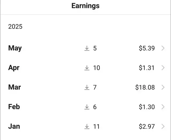Click the download icon in May row
This screenshot has height=140, width=171.
coord(87,48)
